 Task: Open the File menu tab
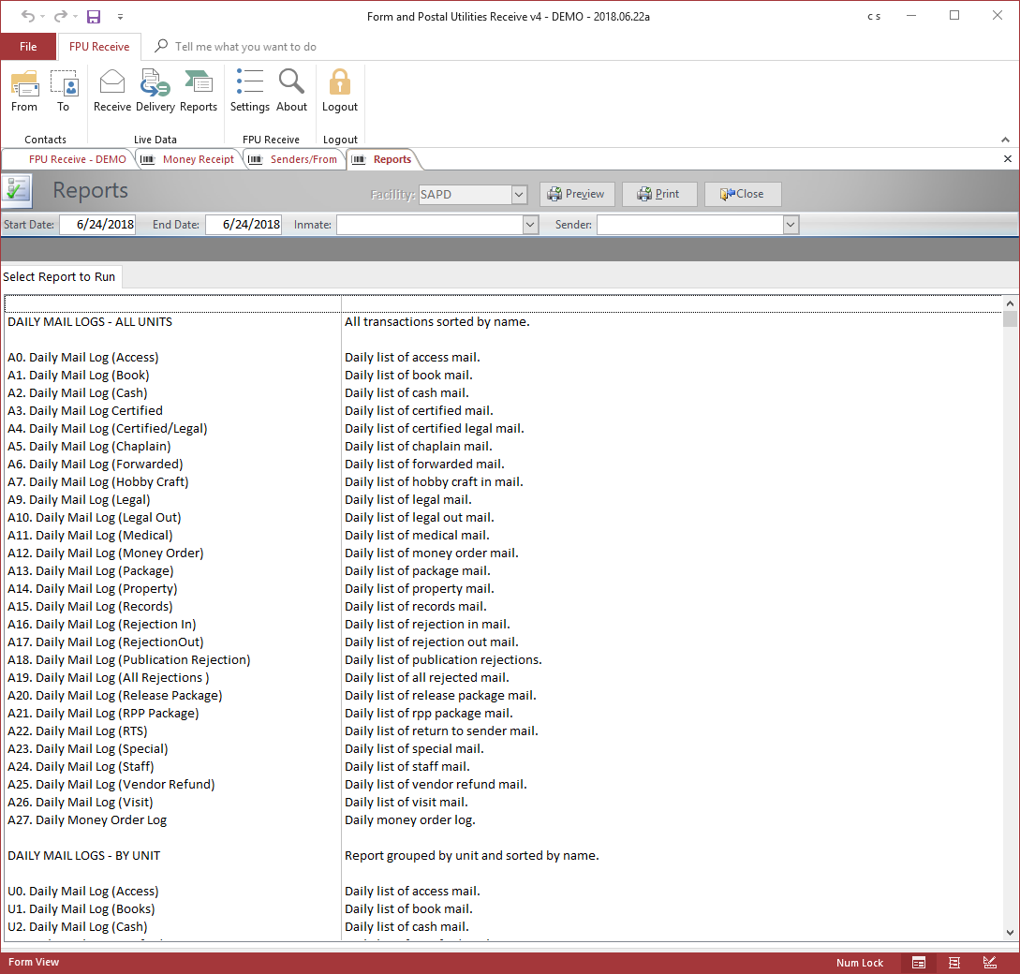point(28,47)
